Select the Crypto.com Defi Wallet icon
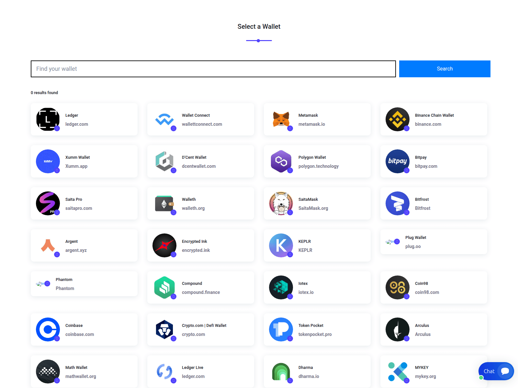The height and width of the screenshot is (388, 518). pyautogui.click(x=164, y=329)
